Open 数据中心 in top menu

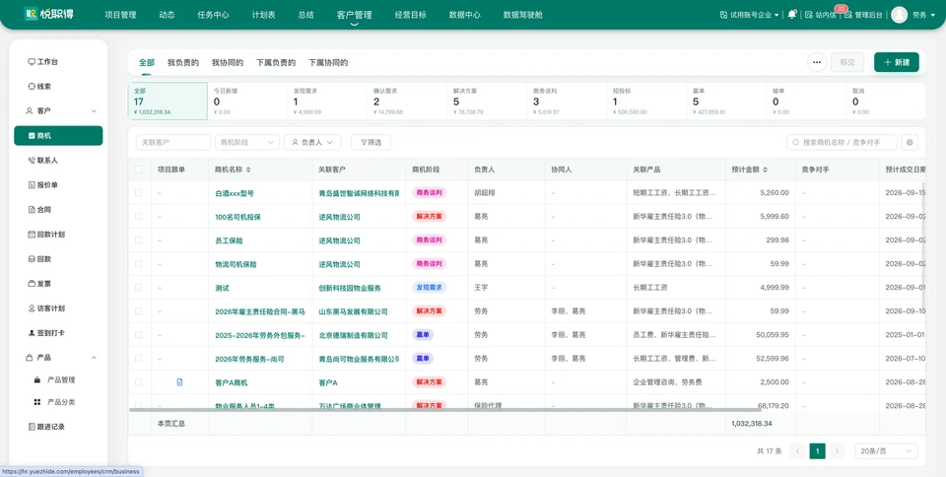tap(464, 15)
